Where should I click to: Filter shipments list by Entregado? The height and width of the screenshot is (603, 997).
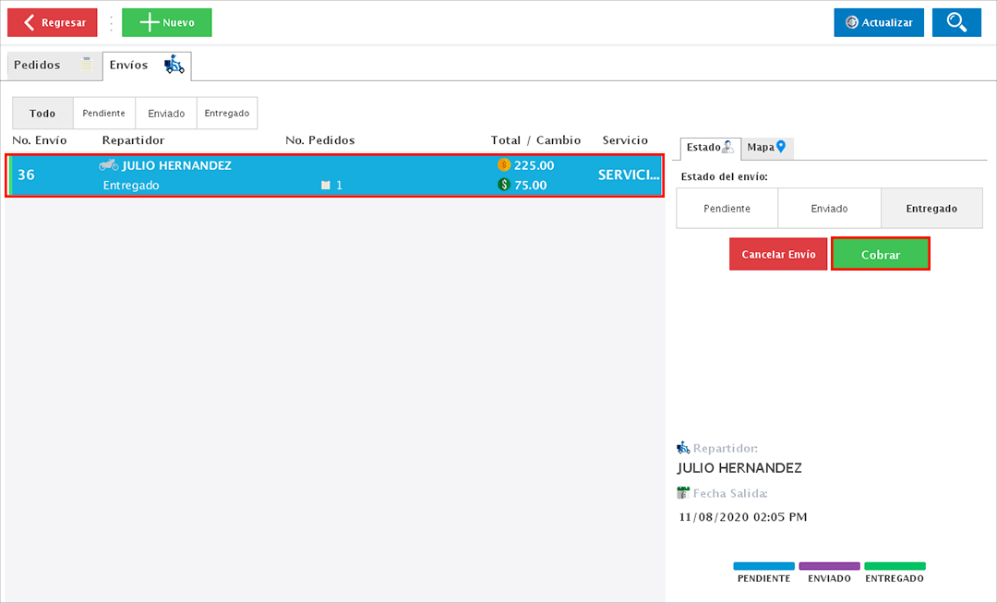[x=227, y=114]
